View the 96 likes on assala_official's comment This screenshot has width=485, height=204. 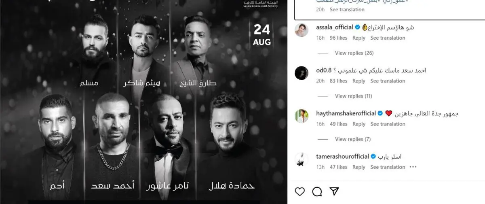pos(339,38)
